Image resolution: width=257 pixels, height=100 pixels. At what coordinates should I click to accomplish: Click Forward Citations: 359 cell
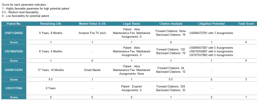coord(171,86)
